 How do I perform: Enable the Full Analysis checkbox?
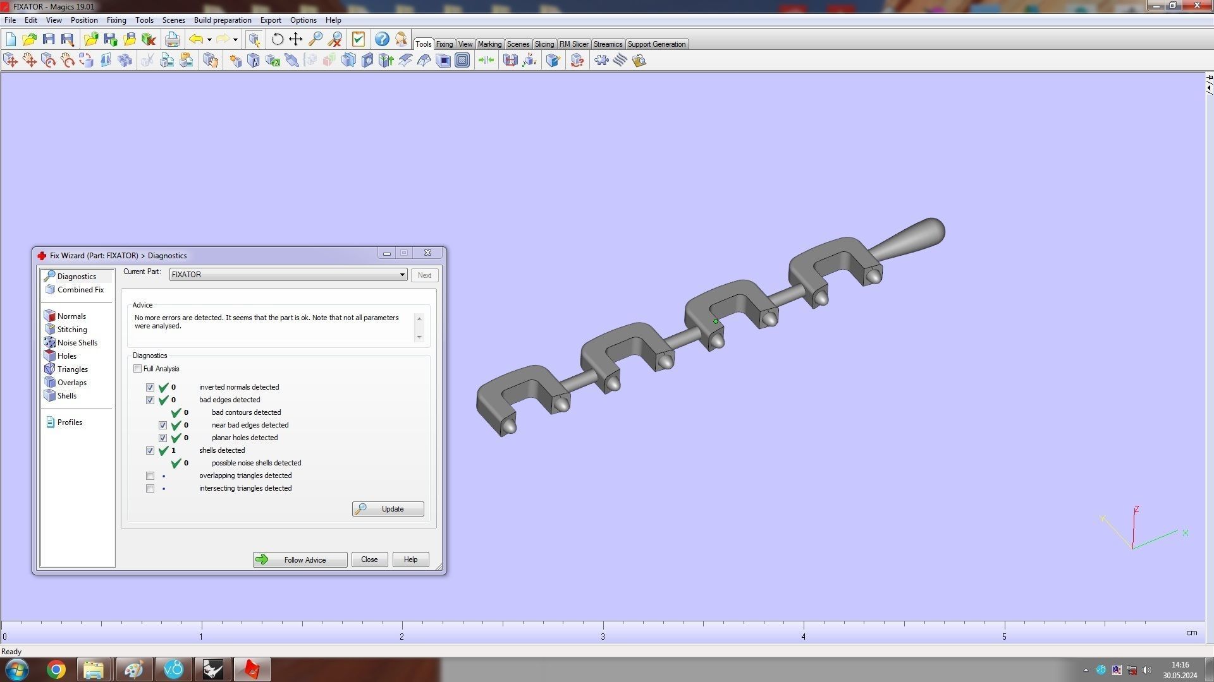click(x=137, y=369)
